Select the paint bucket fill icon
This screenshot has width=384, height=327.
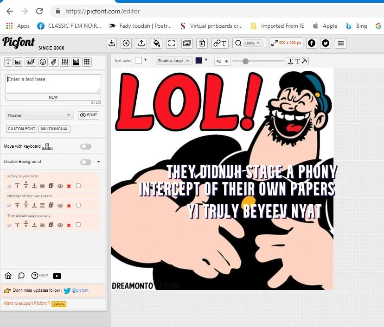tap(156, 43)
